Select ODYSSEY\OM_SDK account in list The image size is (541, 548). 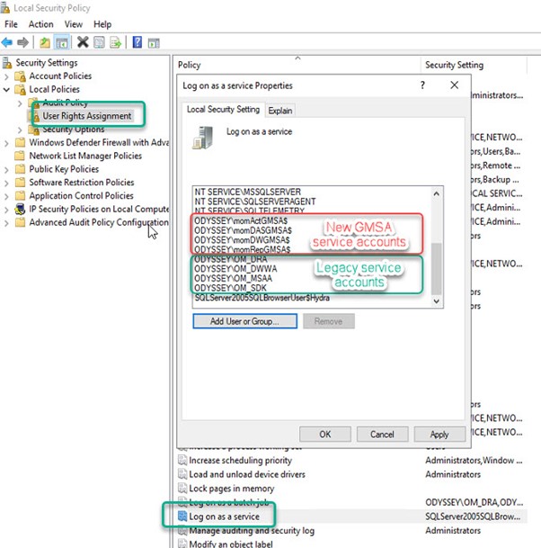tap(226, 288)
